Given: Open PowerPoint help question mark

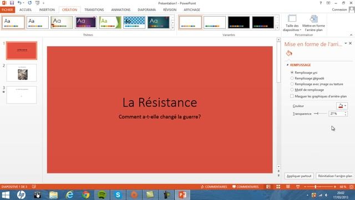Looking at the screenshot, I should point(321,3).
